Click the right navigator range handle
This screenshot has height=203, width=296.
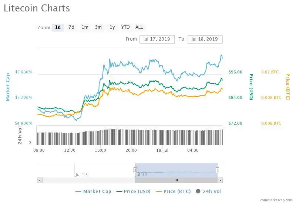[217, 170]
